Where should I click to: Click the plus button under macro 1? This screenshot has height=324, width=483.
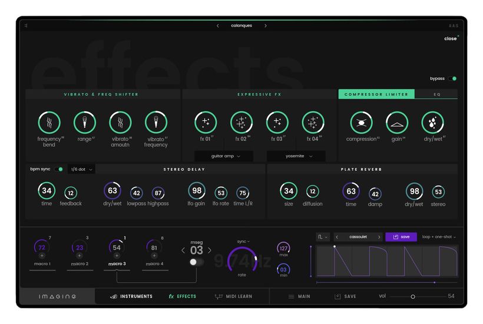[42, 256]
